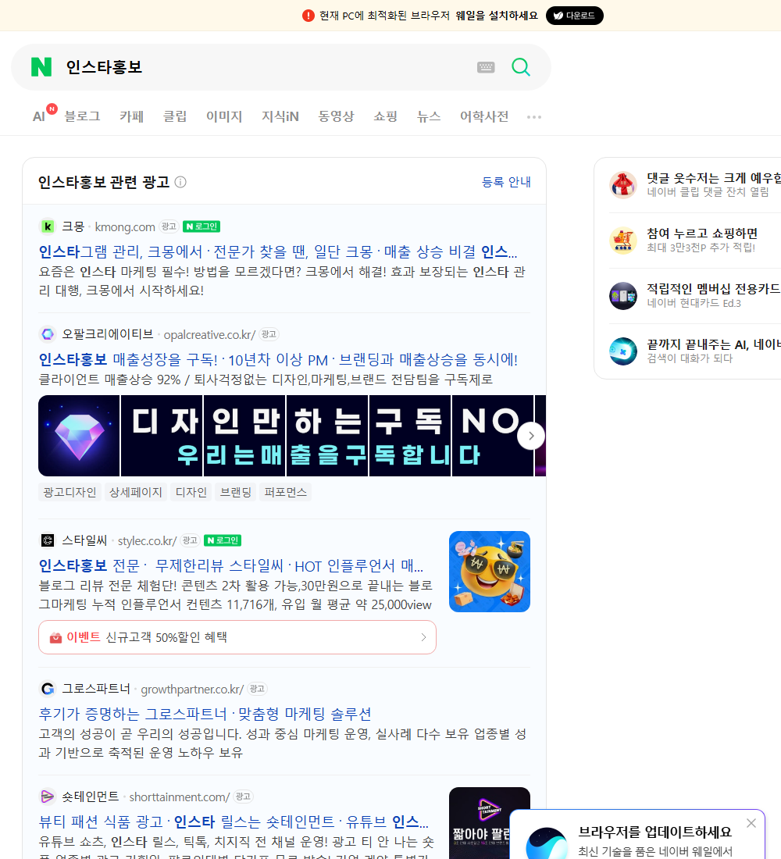The image size is (781, 859).
Task: Open 참여 누르고 쇼핑하면 promo text
Action: click(x=702, y=233)
